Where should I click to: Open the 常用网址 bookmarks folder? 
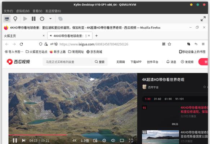(76, 51)
